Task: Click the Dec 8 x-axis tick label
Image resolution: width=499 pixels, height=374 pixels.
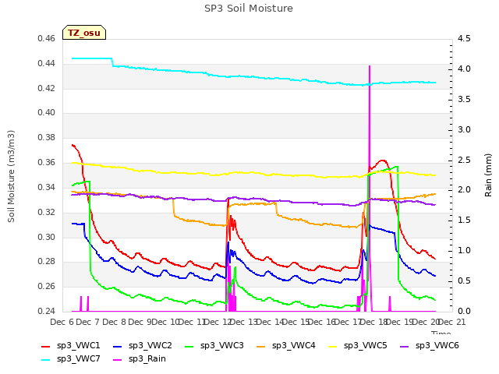Action: [x=115, y=322]
